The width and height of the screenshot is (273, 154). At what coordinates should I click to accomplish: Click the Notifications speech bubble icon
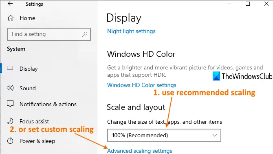click(10, 104)
